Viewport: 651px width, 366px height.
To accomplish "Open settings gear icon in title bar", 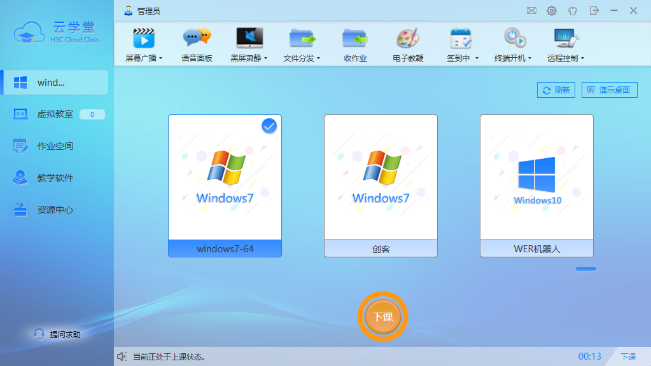I will click(x=551, y=11).
